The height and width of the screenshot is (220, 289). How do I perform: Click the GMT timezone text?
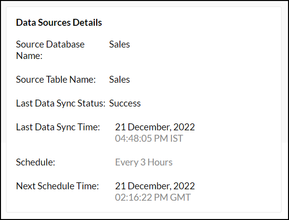tap(180, 197)
